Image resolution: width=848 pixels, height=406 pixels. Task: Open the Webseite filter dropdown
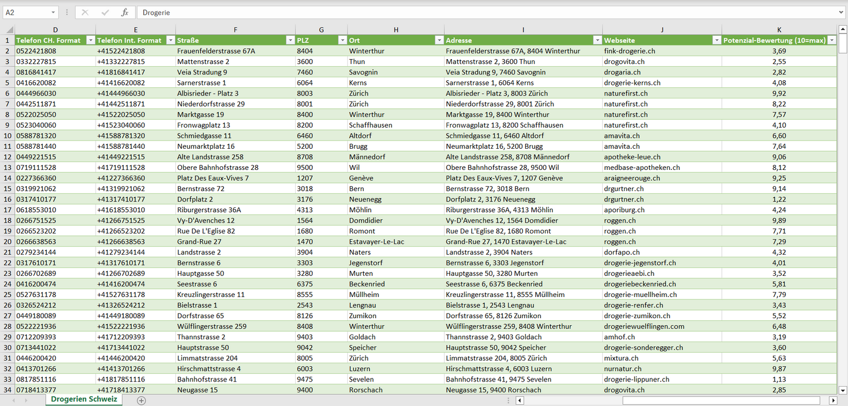coord(716,40)
